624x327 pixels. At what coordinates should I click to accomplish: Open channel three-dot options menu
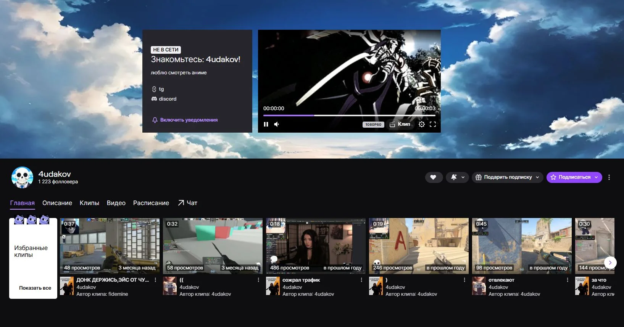click(x=609, y=177)
